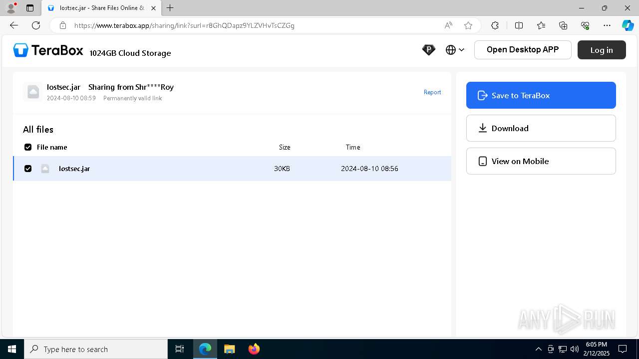639x359 pixels.
Task: Open the Favorites list icon
Action: [541, 25]
